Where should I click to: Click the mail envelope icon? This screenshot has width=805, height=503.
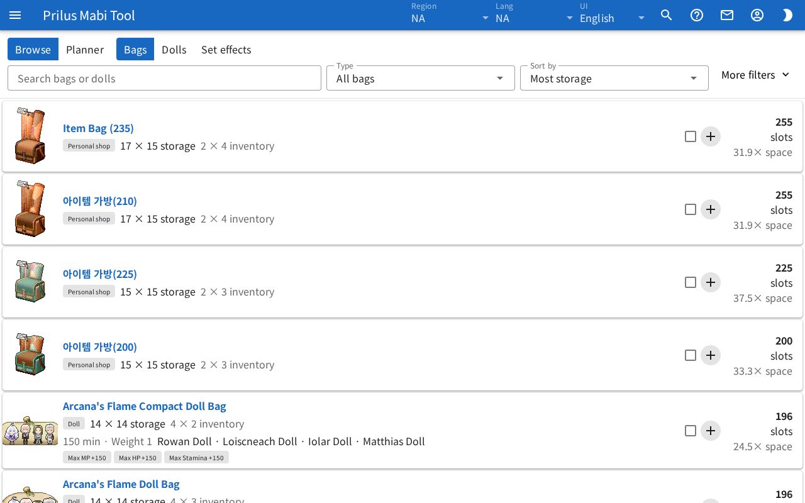[x=727, y=15]
